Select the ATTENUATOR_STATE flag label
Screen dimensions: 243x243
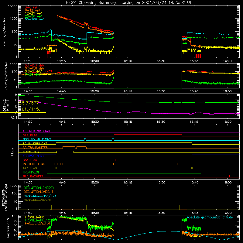tap(37, 131)
